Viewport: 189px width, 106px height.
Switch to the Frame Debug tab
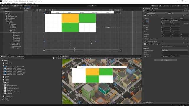click(x=20, y=56)
